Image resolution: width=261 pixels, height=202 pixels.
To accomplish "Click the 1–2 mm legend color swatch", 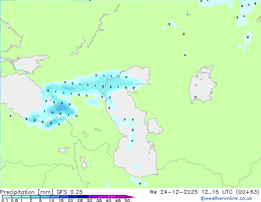I will [x=26, y=197].
